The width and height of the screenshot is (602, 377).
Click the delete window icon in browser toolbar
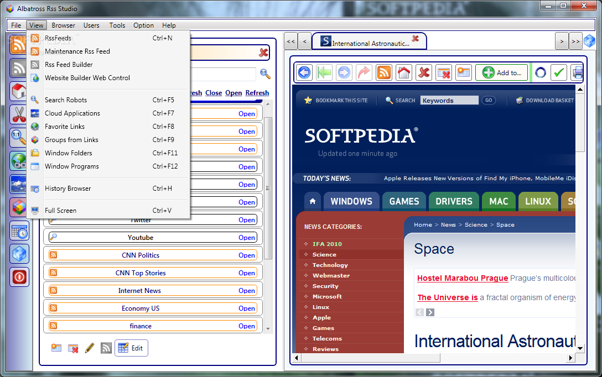click(444, 72)
